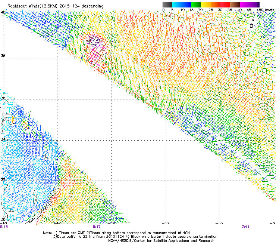
Task: Click the longitude label '-33'
Action: click(219, 223)
